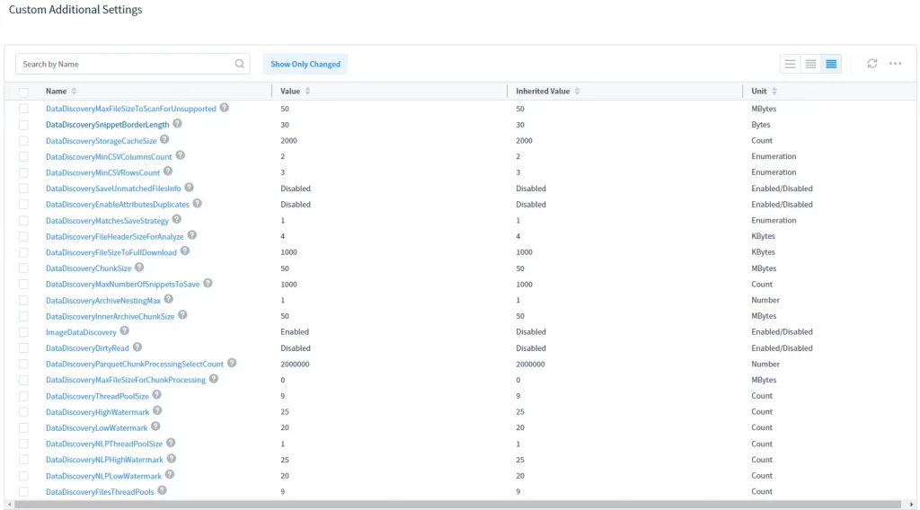Click Show Only Changed button
This screenshot has height=510, width=920.
pos(305,64)
